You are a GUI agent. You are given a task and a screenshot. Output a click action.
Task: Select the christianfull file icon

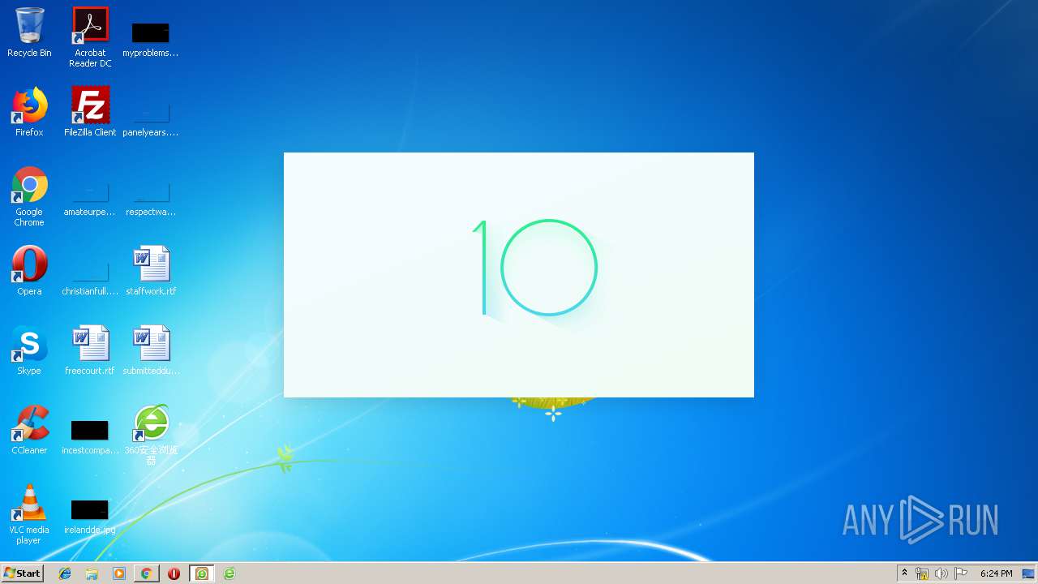[x=90, y=277]
